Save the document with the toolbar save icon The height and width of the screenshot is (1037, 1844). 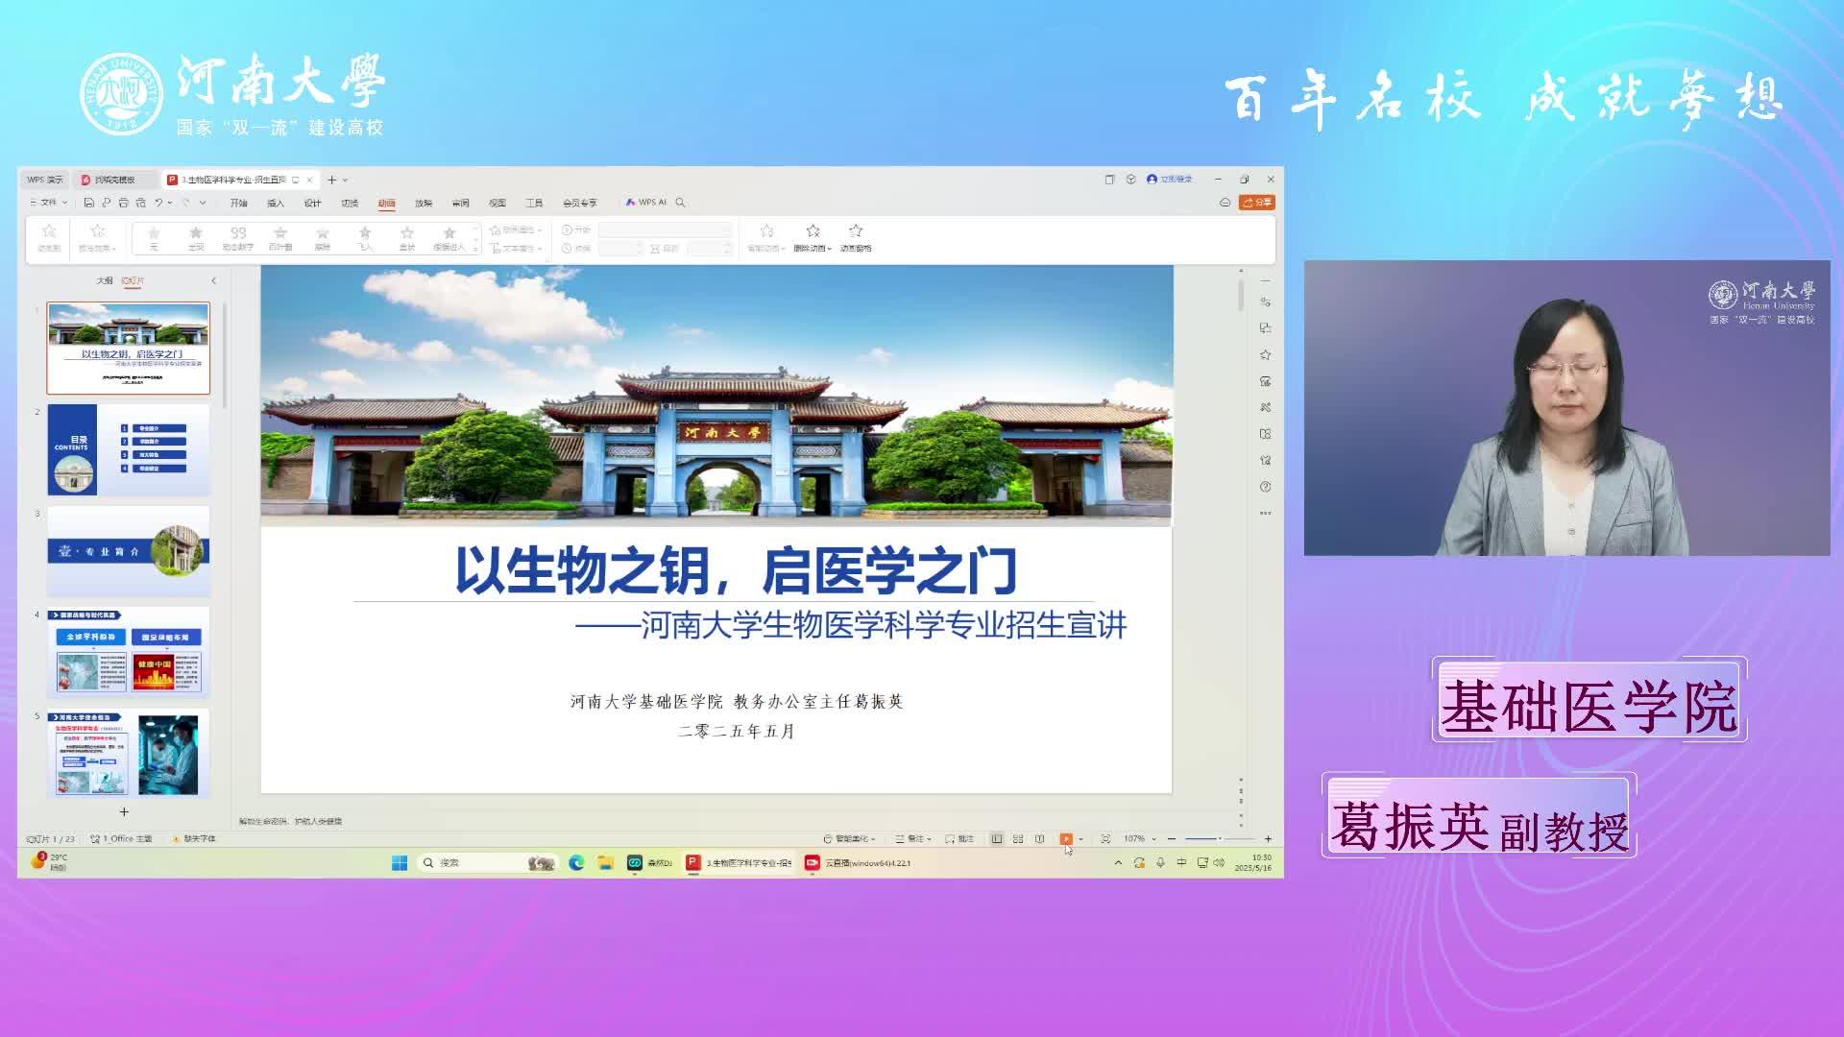tap(88, 203)
